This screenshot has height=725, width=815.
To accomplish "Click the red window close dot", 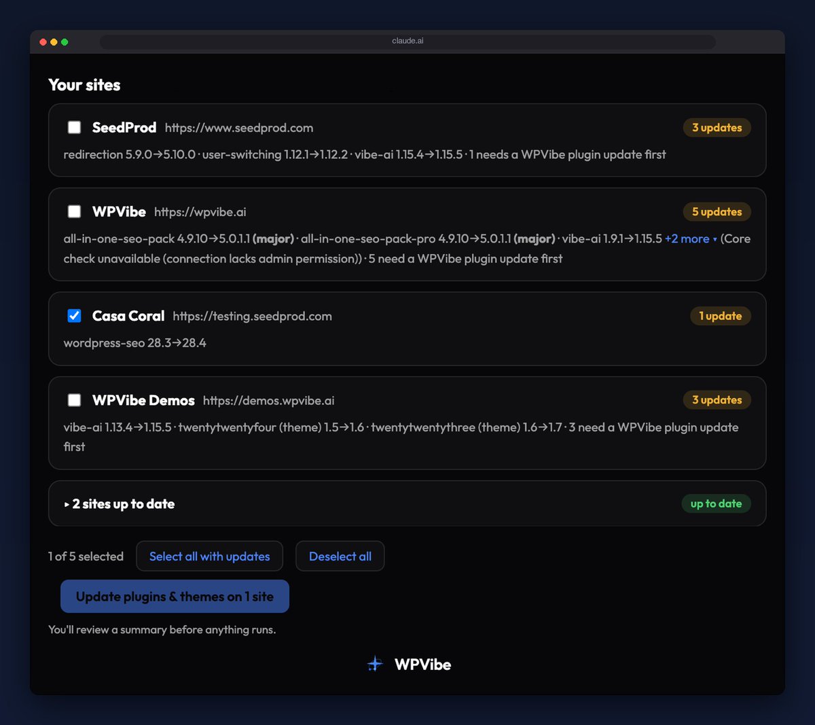I will click(43, 42).
